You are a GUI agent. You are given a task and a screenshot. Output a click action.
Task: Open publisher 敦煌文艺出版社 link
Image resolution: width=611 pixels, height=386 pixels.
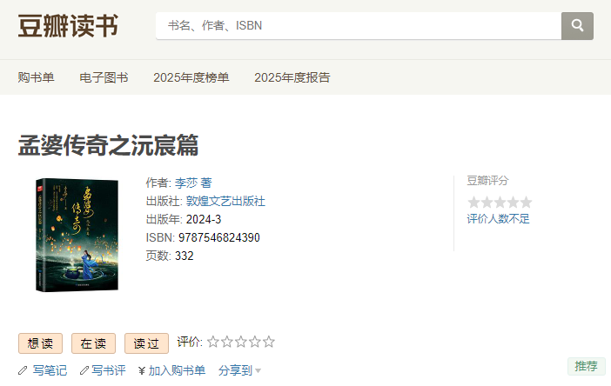(x=225, y=201)
